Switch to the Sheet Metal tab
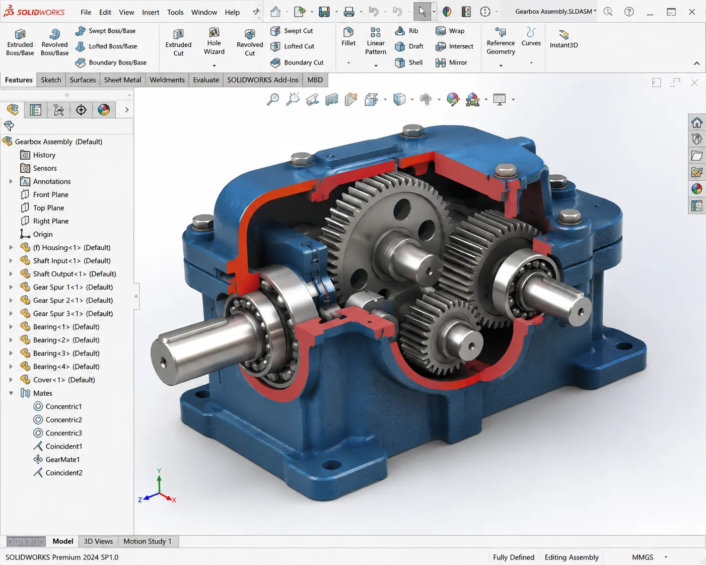Viewport: 706px width, 565px height. [x=122, y=80]
